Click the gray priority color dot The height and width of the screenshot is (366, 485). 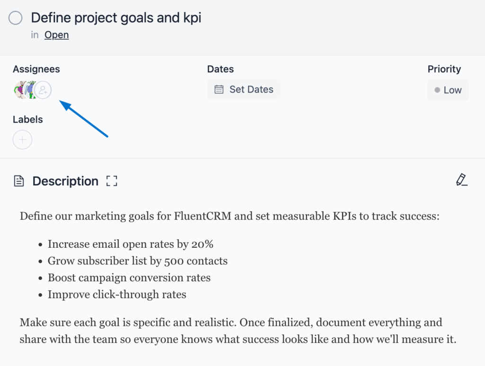point(437,90)
